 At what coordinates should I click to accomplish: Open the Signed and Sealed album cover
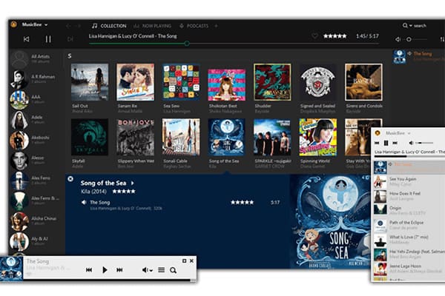point(318,82)
